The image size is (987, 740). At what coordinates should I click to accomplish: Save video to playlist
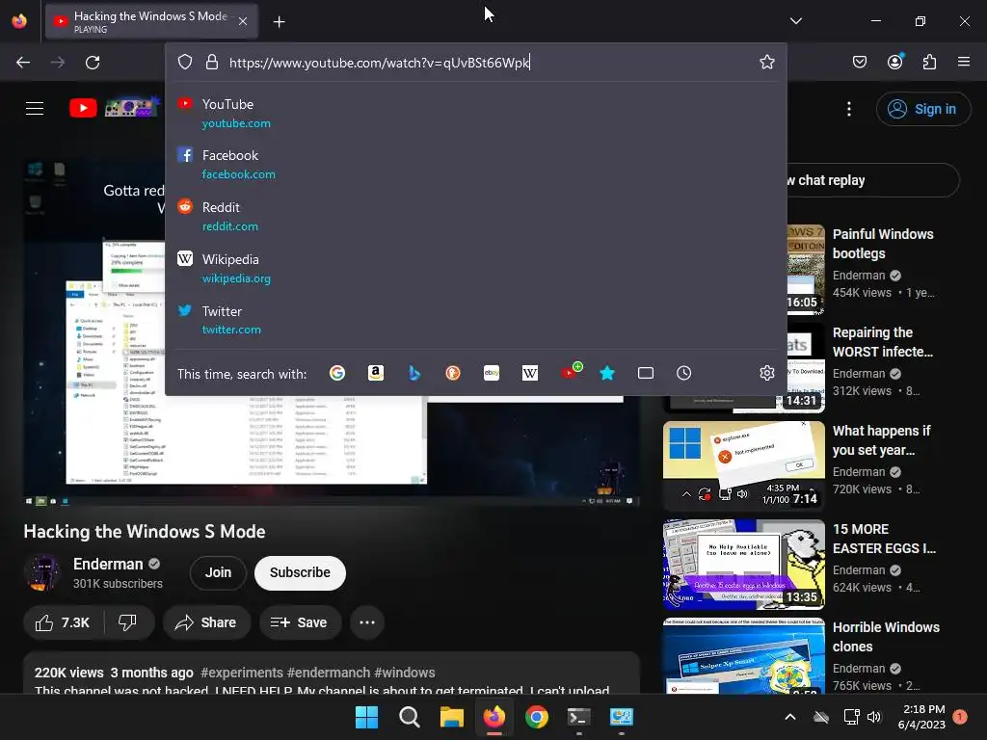pyautogui.click(x=300, y=622)
